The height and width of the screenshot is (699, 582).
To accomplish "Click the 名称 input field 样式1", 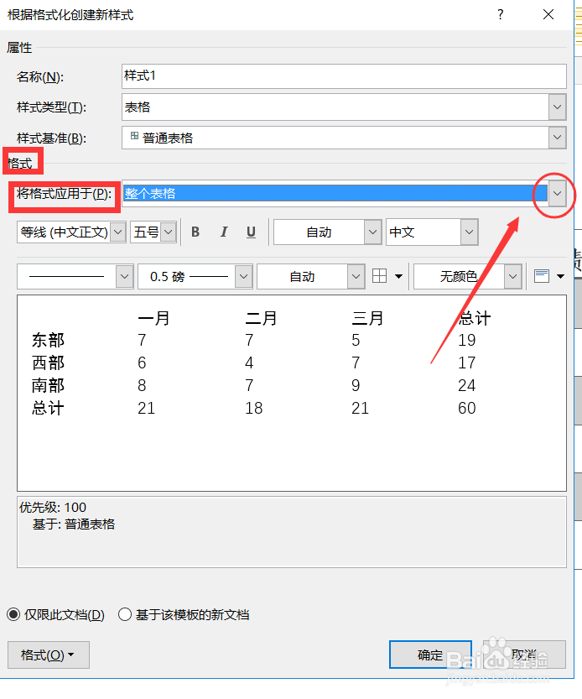I will (x=344, y=76).
